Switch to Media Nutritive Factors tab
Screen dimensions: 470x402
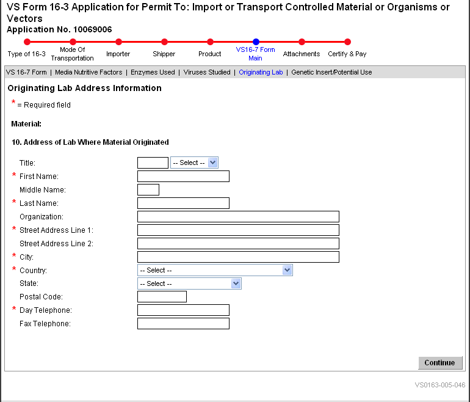pos(89,72)
